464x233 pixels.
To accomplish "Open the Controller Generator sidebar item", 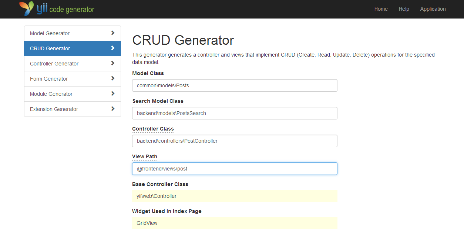I will 73,64.
